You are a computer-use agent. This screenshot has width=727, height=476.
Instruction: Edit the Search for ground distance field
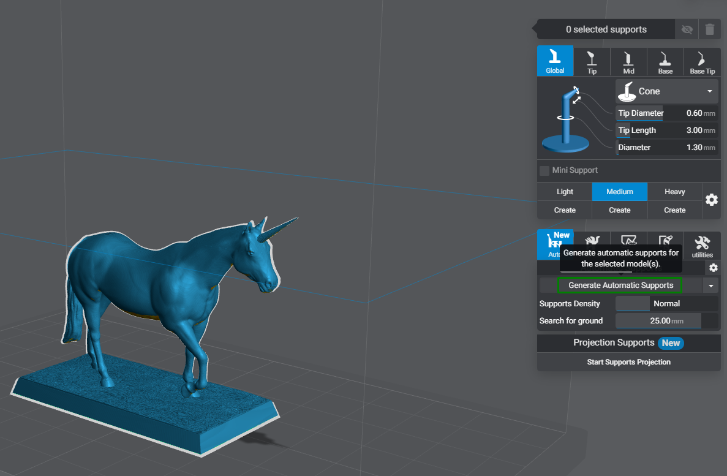(658, 320)
